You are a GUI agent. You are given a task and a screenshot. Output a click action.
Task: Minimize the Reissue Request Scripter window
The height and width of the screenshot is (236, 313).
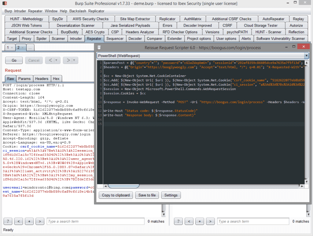tap(286, 47)
